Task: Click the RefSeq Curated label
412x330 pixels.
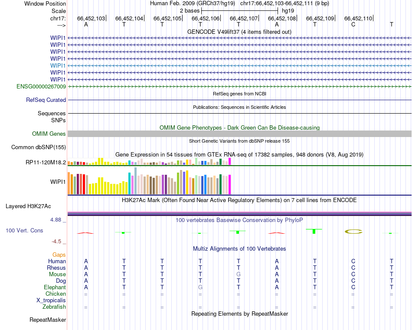Action: tap(46, 100)
